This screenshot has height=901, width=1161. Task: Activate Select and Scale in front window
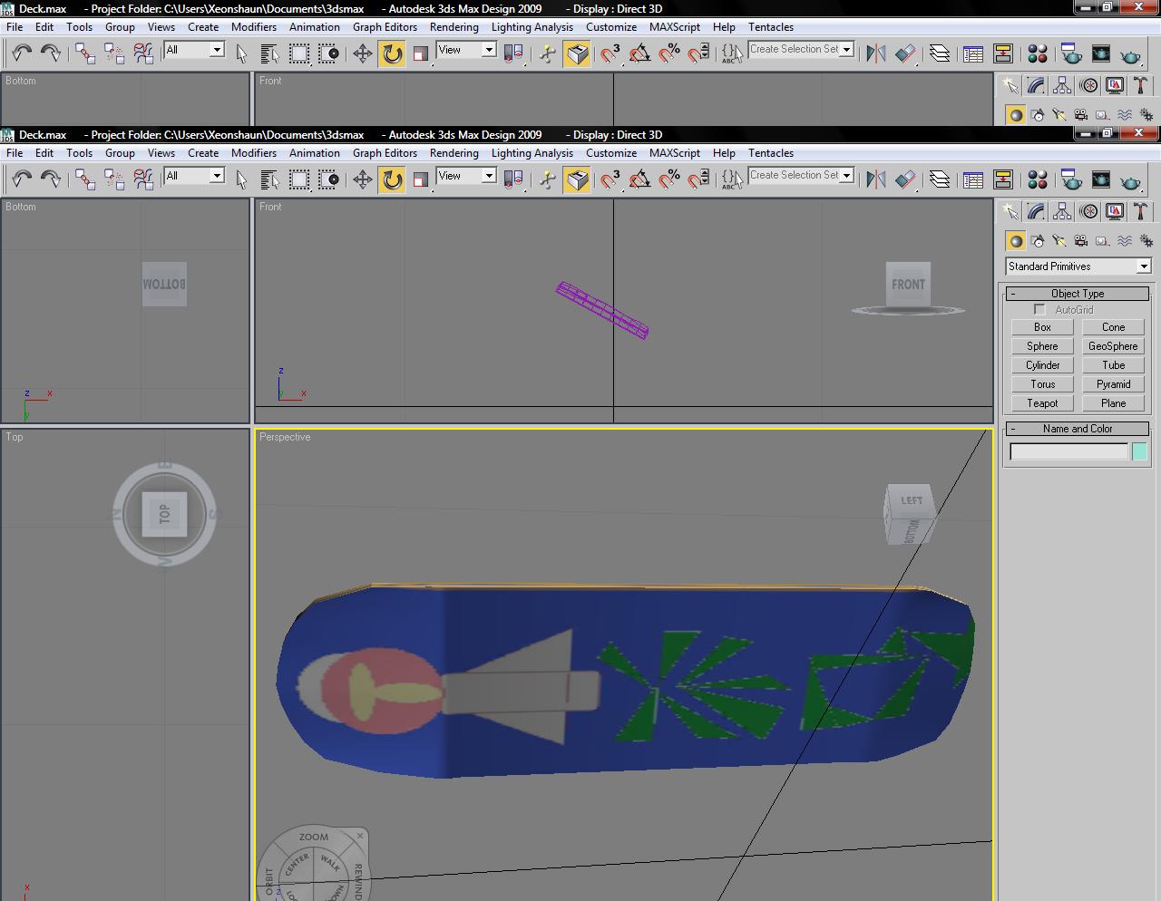coord(421,179)
